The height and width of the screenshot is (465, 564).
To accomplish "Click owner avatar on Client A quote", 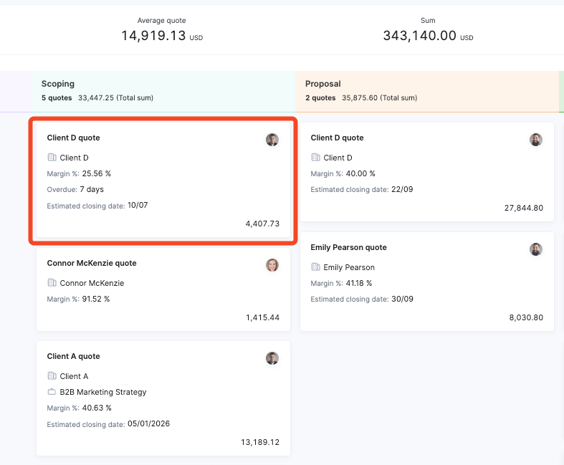I will (x=272, y=358).
